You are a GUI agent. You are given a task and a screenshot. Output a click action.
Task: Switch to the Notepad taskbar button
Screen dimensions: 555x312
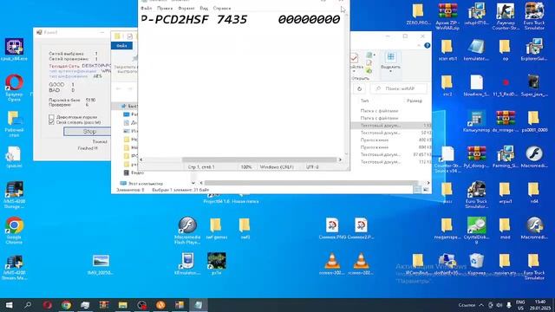click(199, 305)
